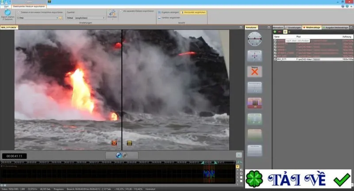Image resolution: width=354 pixels, height=191 pixels.
Task: Click the first zoom icon below timeline
Action: (x=2, y=185)
